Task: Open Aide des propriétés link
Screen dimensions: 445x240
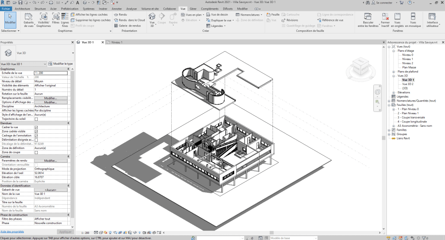Action: tap(12, 231)
